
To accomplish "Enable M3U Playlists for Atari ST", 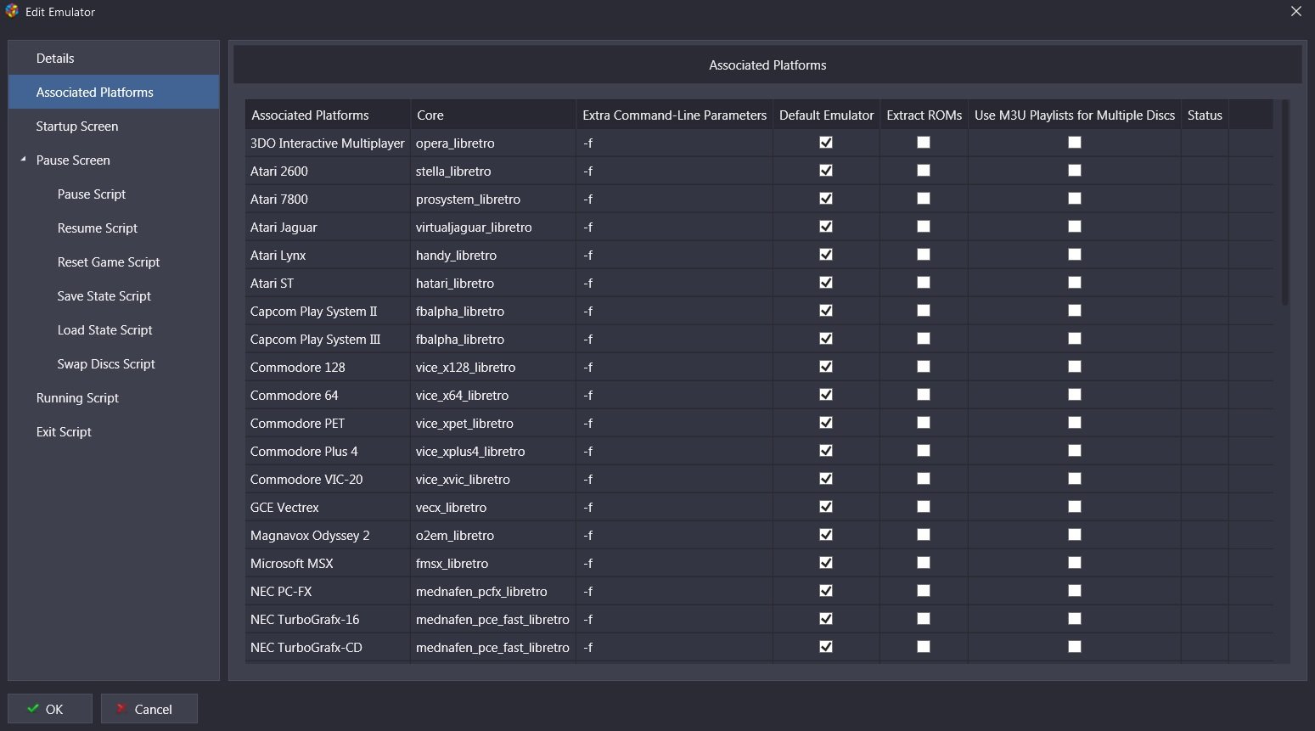I will click(1075, 283).
